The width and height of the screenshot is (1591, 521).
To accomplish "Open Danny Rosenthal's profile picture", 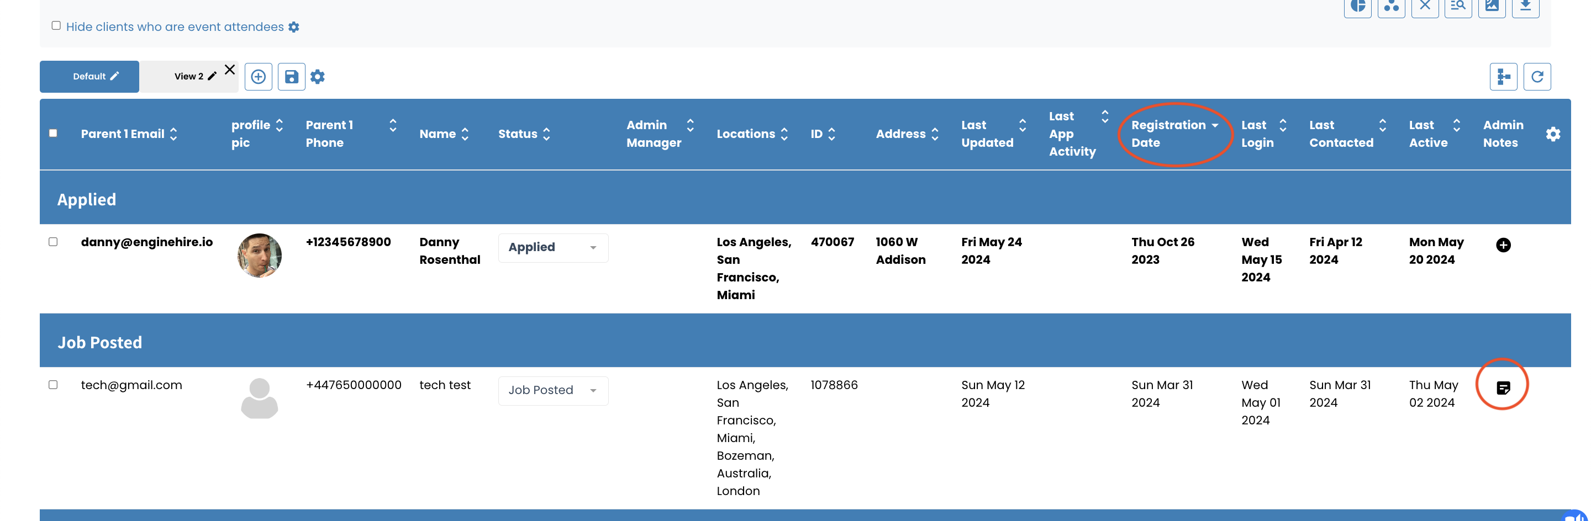I will [260, 255].
